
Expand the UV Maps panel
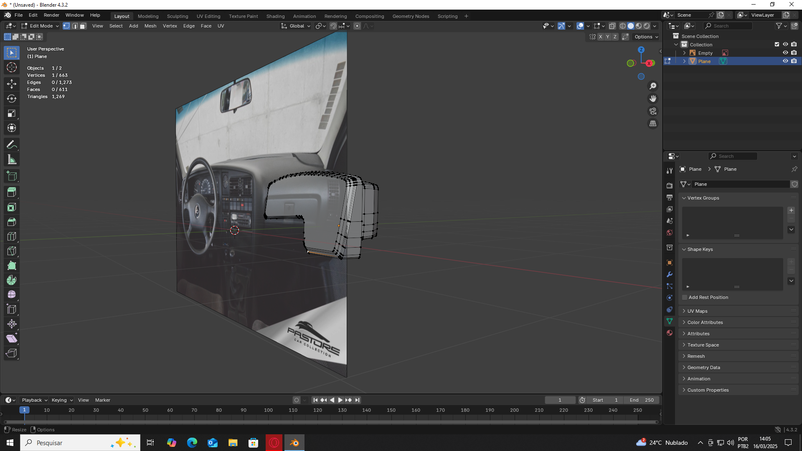tap(697, 311)
